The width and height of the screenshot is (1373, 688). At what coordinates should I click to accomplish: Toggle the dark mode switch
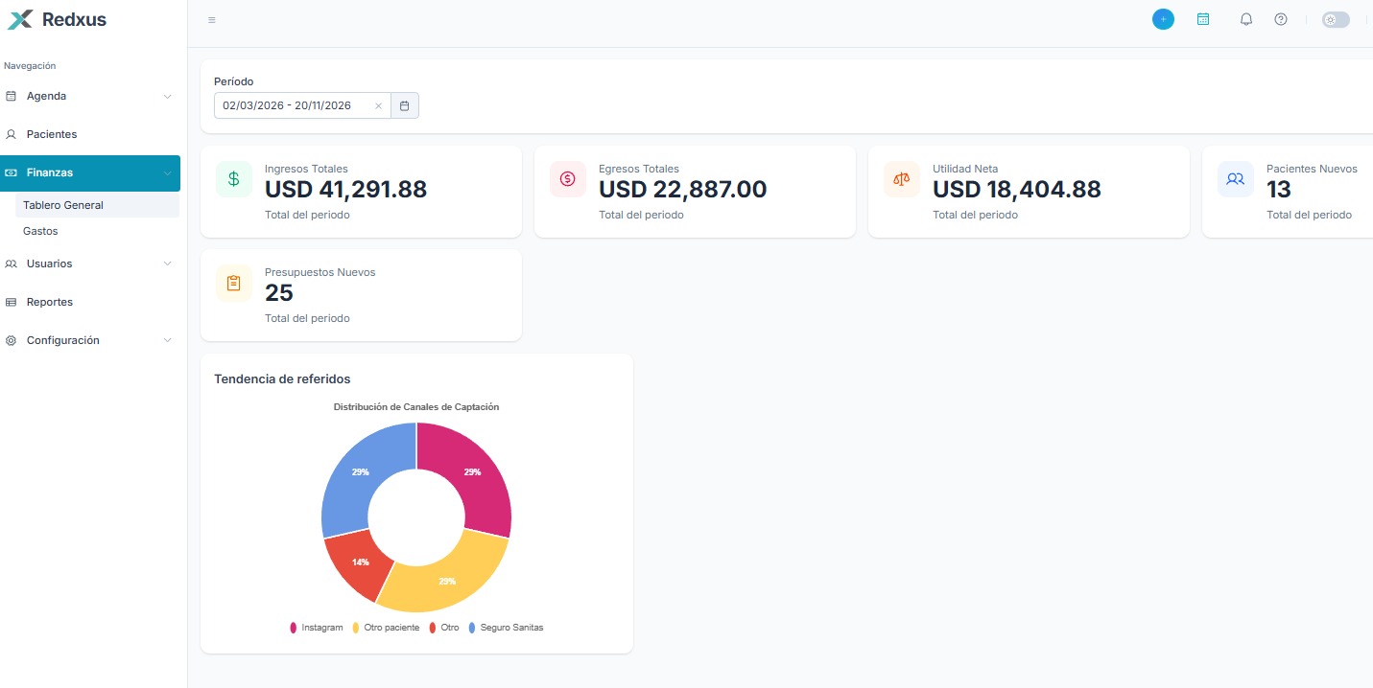(x=1336, y=19)
